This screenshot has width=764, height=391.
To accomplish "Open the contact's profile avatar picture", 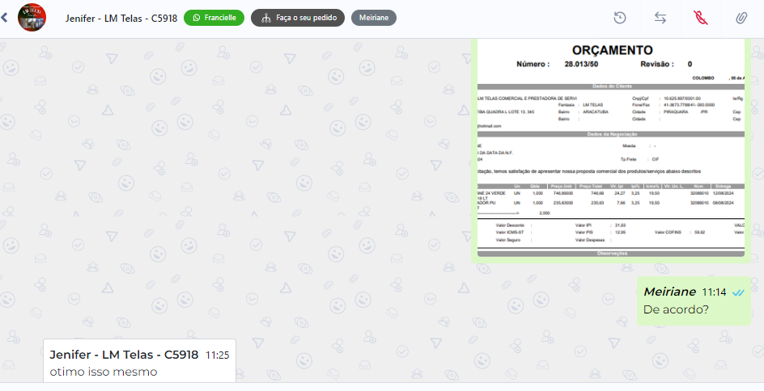I will (x=32, y=18).
